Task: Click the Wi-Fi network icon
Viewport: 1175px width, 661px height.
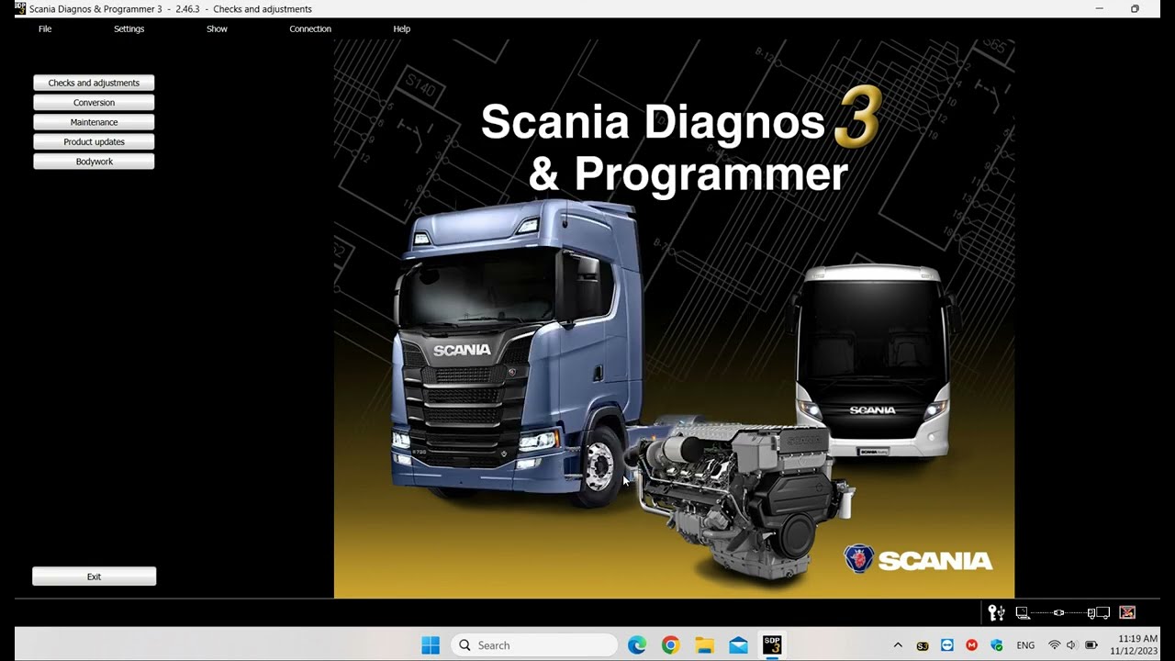Action: [x=1054, y=645]
